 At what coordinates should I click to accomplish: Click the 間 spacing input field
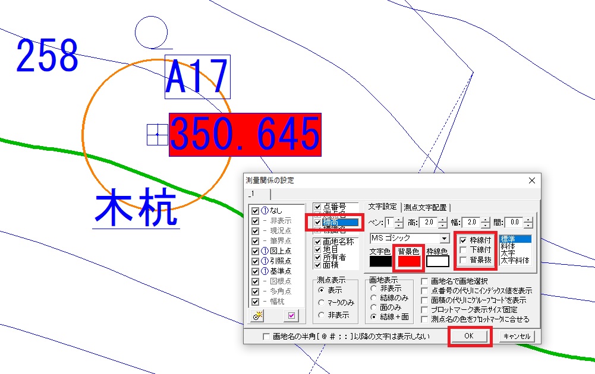pyautogui.click(x=514, y=223)
